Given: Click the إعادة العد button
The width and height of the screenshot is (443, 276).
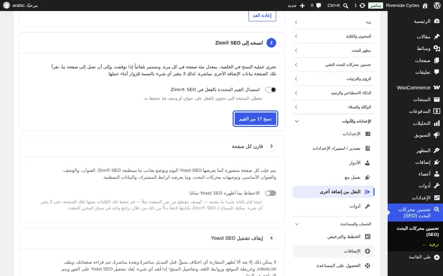Looking at the screenshot, I should click(x=262, y=16).
